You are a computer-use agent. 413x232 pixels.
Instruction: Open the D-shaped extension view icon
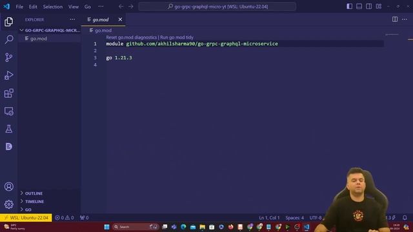8,146
